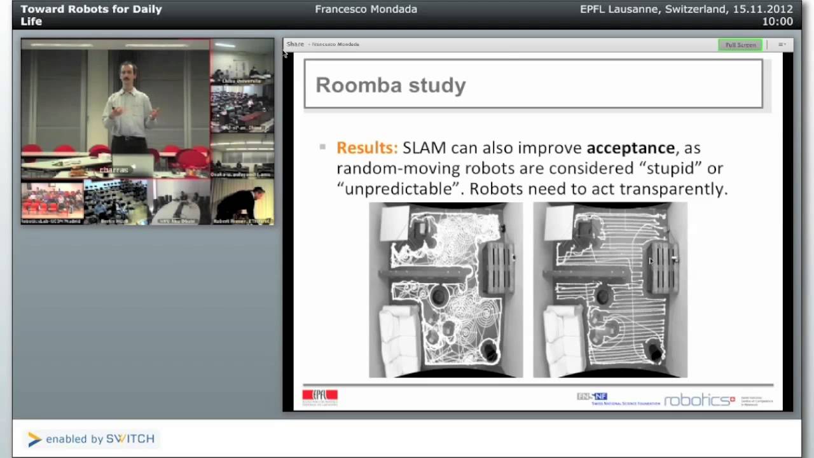Click the orange 'Results:' text
Viewport: 814px width, 458px height.
pyautogui.click(x=367, y=148)
